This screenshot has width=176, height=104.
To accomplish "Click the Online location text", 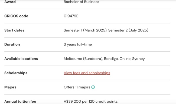I will click(125, 59).
